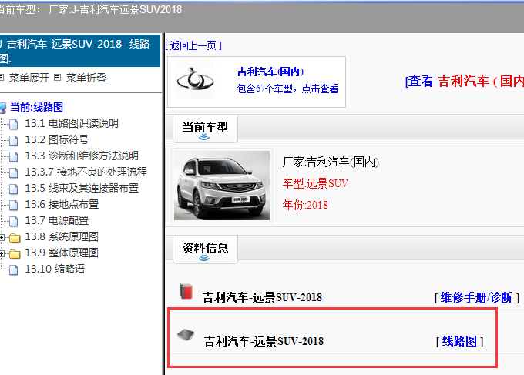This screenshot has width=524, height=375.
Task: Open the 线路图 link
Action: pyautogui.click(x=460, y=341)
